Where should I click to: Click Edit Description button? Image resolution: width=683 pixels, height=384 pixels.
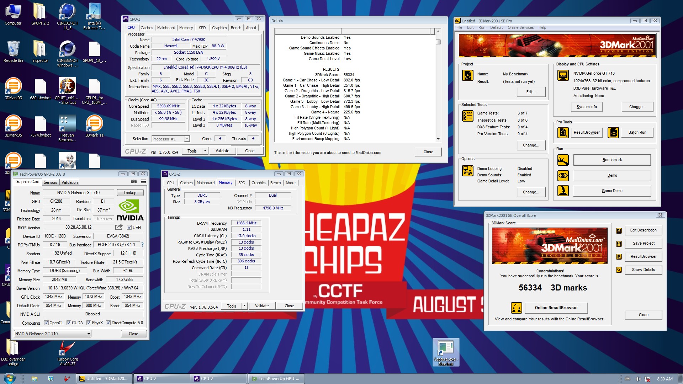coord(643,230)
